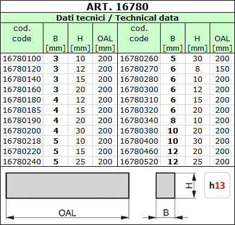
Task: Select code 16780460
Action: 139,152
